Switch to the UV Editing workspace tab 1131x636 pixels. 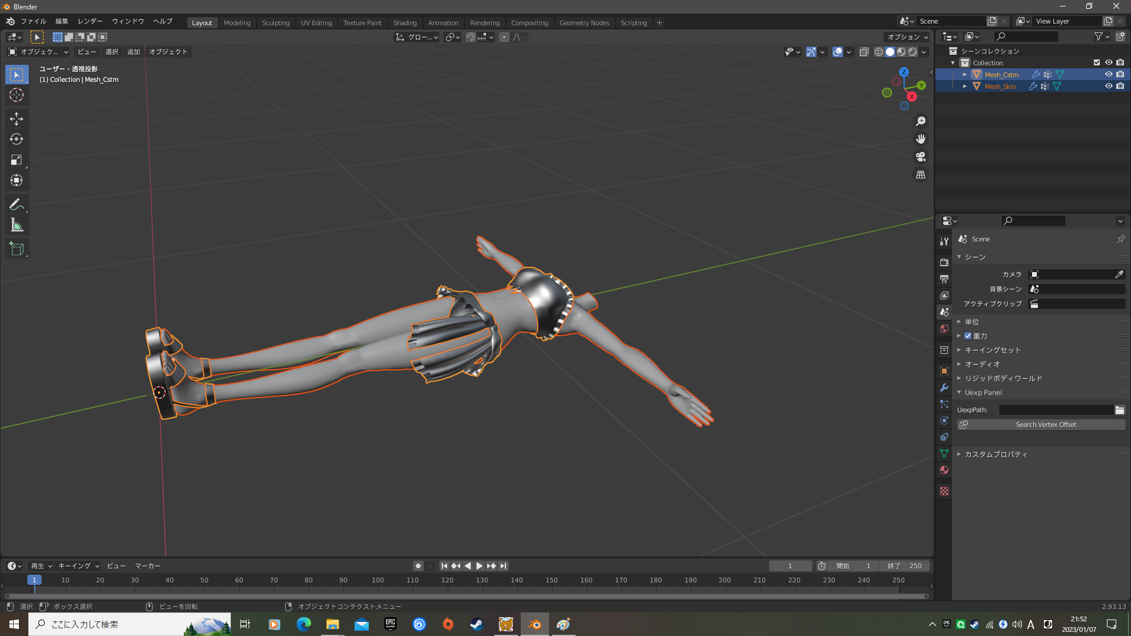[316, 23]
